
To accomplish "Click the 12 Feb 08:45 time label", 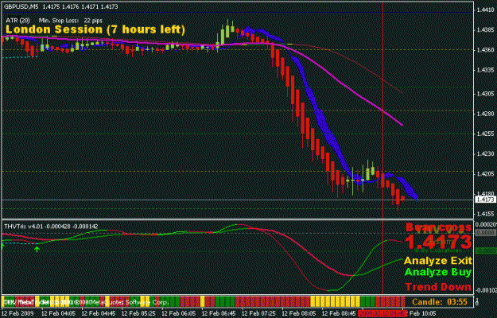I will pyautogui.click(x=339, y=313).
